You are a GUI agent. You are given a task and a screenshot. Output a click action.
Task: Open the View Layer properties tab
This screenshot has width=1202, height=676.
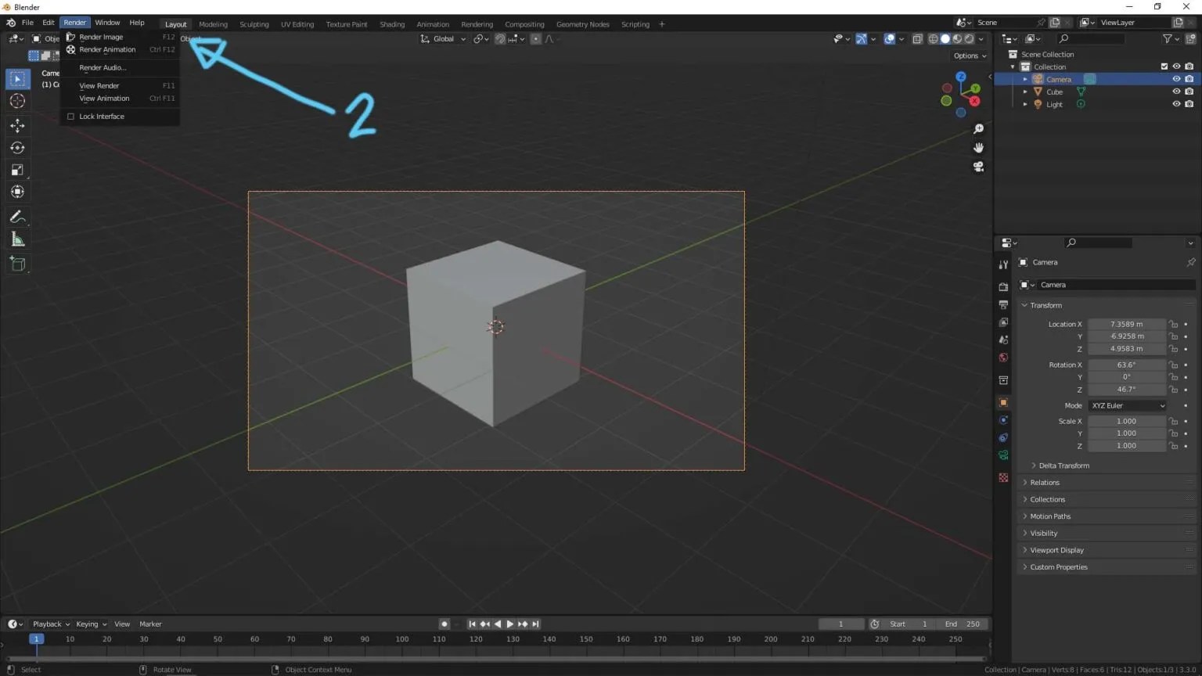[1003, 322]
